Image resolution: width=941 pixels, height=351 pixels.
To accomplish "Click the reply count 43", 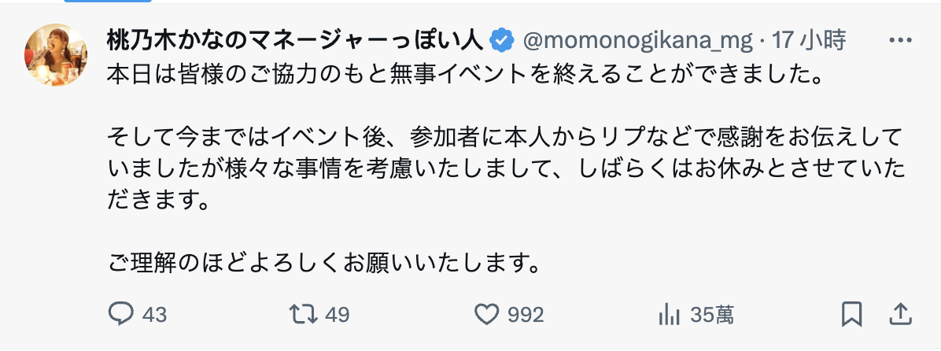I will [x=155, y=315].
